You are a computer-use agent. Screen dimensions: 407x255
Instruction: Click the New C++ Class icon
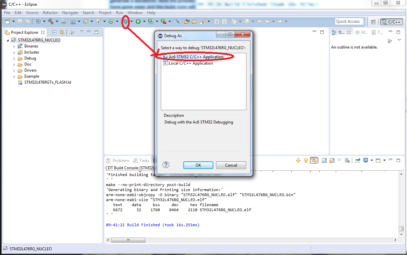(x=111, y=21)
